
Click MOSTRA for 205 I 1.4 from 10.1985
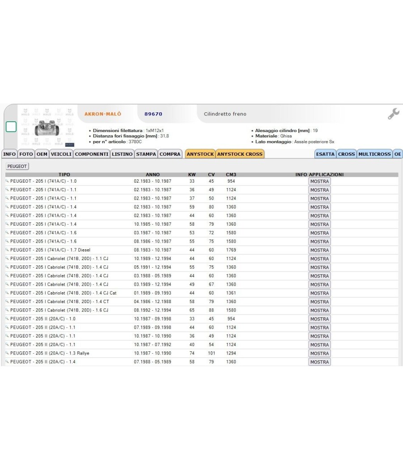(x=320, y=224)
